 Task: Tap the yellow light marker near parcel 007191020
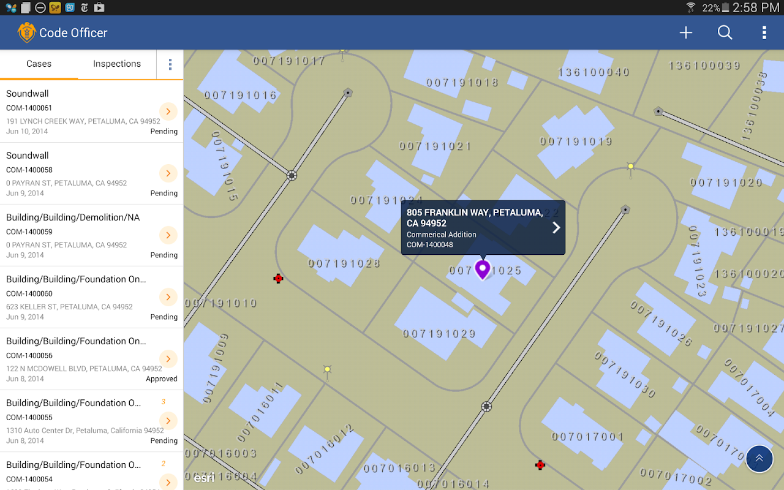[x=630, y=167]
